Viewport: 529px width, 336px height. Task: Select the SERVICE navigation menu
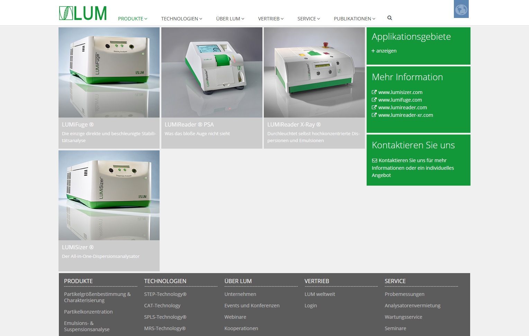click(x=308, y=19)
